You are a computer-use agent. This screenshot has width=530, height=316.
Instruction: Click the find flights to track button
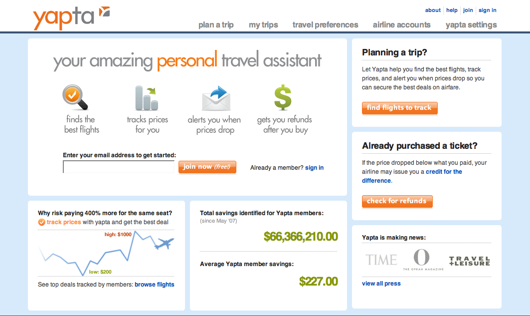399,108
